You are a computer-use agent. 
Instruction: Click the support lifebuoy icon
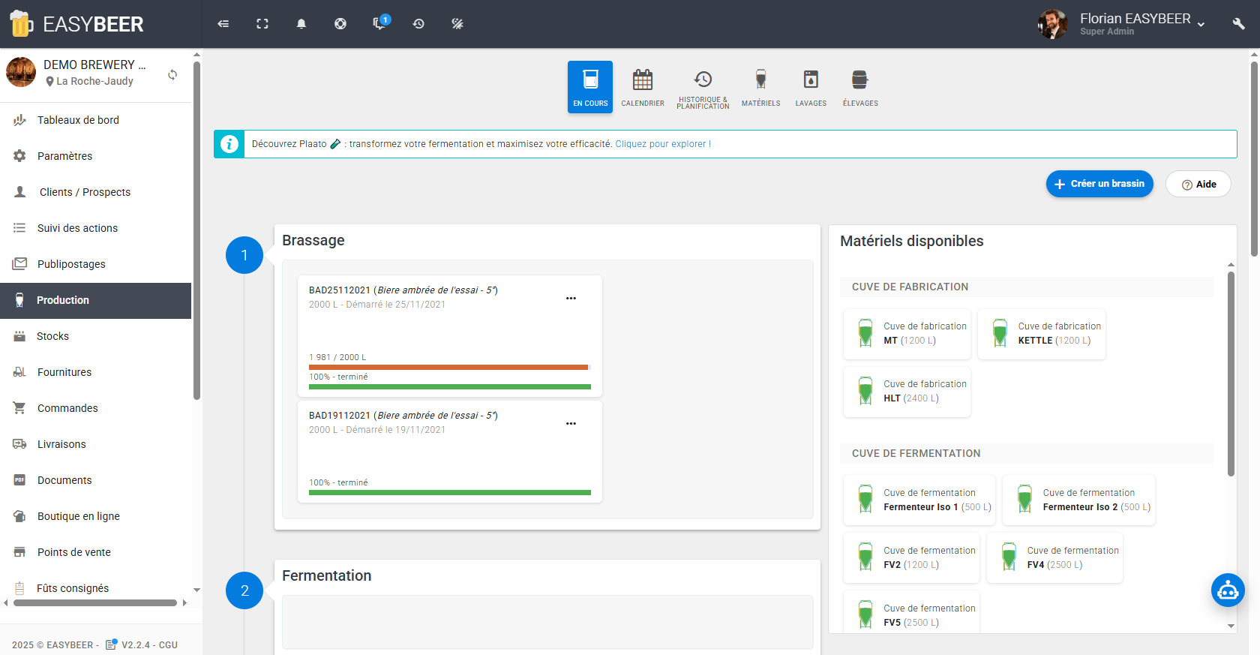[340, 24]
